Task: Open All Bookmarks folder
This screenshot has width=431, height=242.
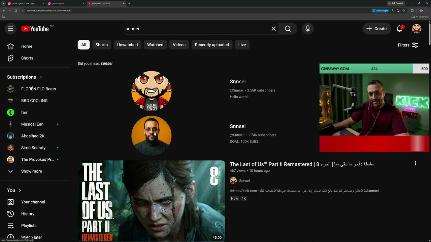Action: click(420, 16)
